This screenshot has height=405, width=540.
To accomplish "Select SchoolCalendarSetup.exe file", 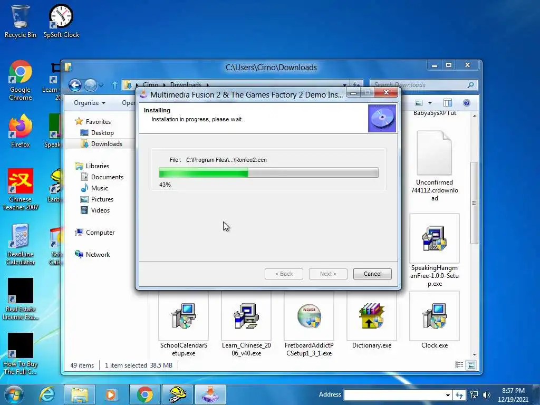I will pos(184,325).
